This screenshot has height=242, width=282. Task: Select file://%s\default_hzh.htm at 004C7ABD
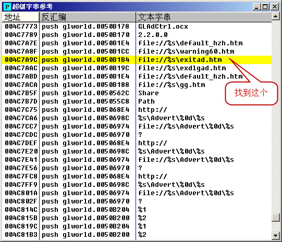tap(190, 77)
